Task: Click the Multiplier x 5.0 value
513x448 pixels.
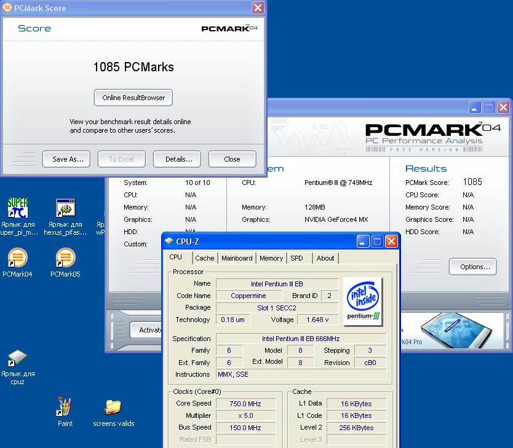Action: [245, 415]
